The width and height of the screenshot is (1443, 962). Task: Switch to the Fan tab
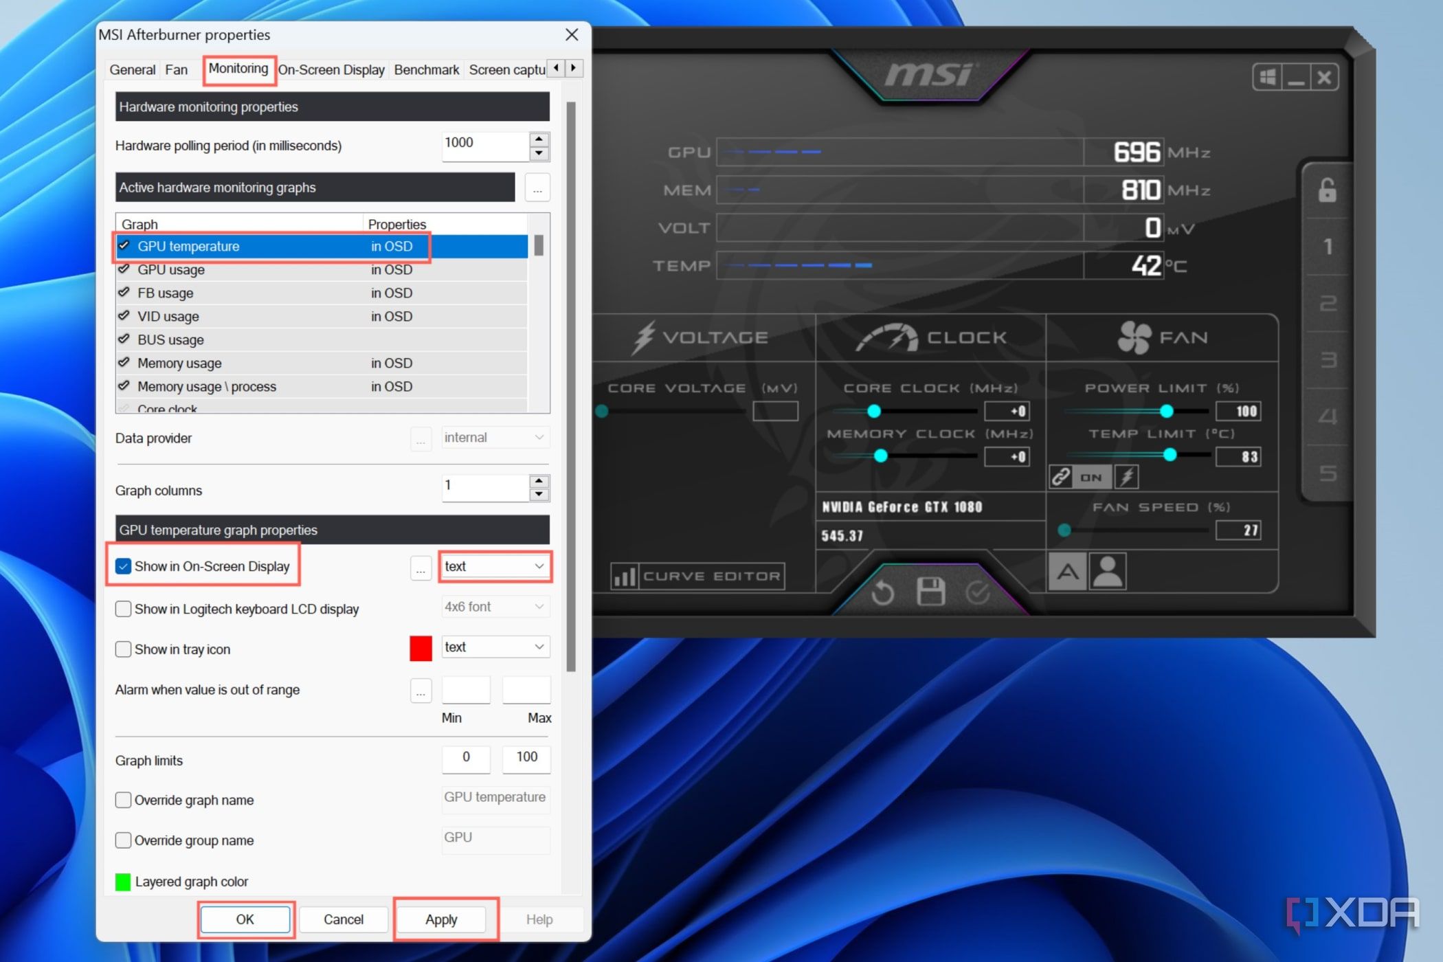[x=176, y=70]
